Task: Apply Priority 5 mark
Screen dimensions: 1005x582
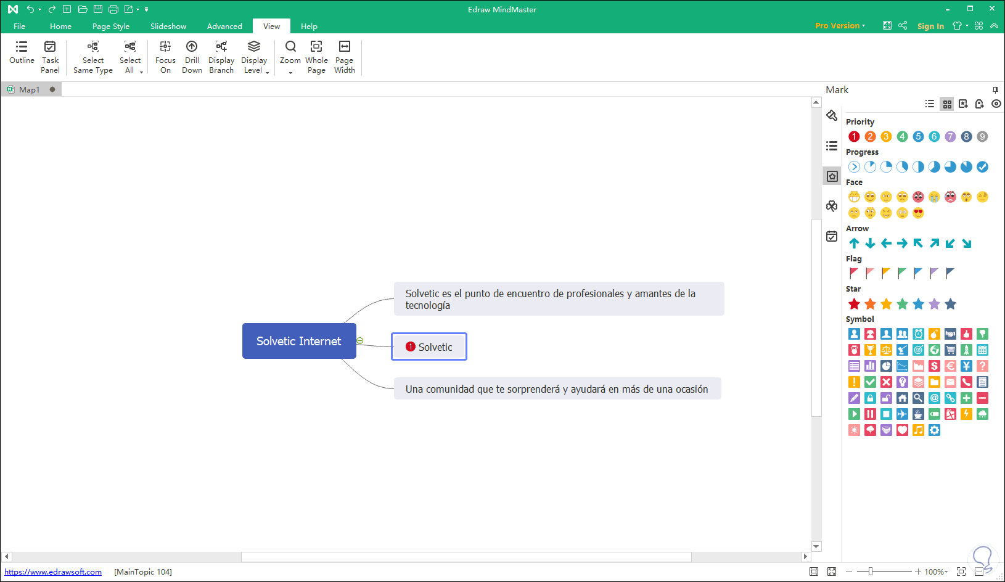Action: pos(918,137)
